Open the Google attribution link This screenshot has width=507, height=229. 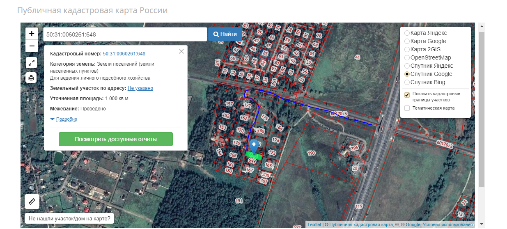tap(413, 225)
